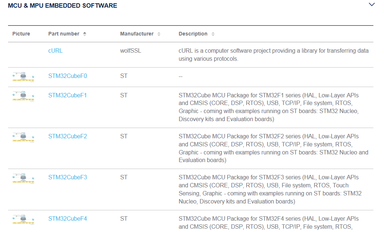Click the empty "--" description for STM32CubeF0
Image resolution: width=384 pixels, height=232 pixels.
point(181,76)
